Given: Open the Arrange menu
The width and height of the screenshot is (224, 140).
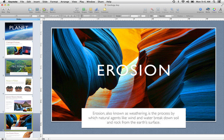Looking at the screenshot, I should [65, 2].
